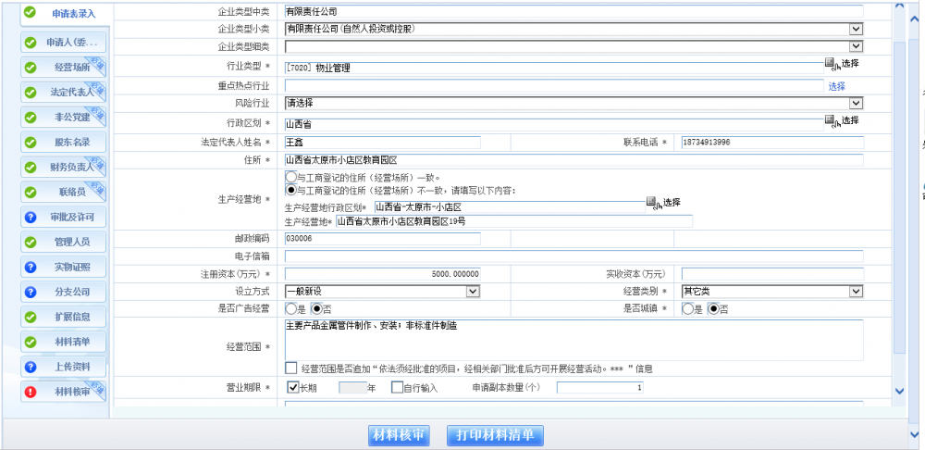Click the blue question icon beside 上传资料
Image resolution: width=925 pixels, height=450 pixels.
click(31, 367)
